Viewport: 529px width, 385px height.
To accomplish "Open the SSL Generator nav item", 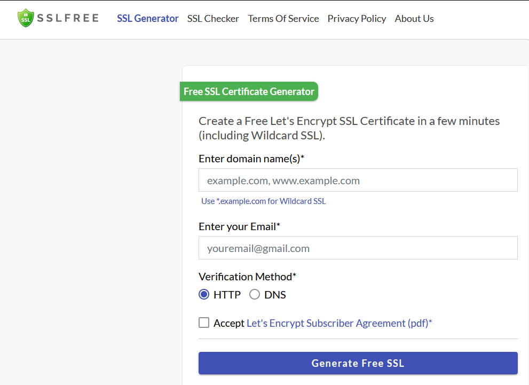I will [x=148, y=18].
